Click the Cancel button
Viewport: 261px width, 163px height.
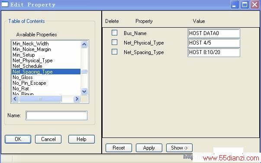(48, 139)
